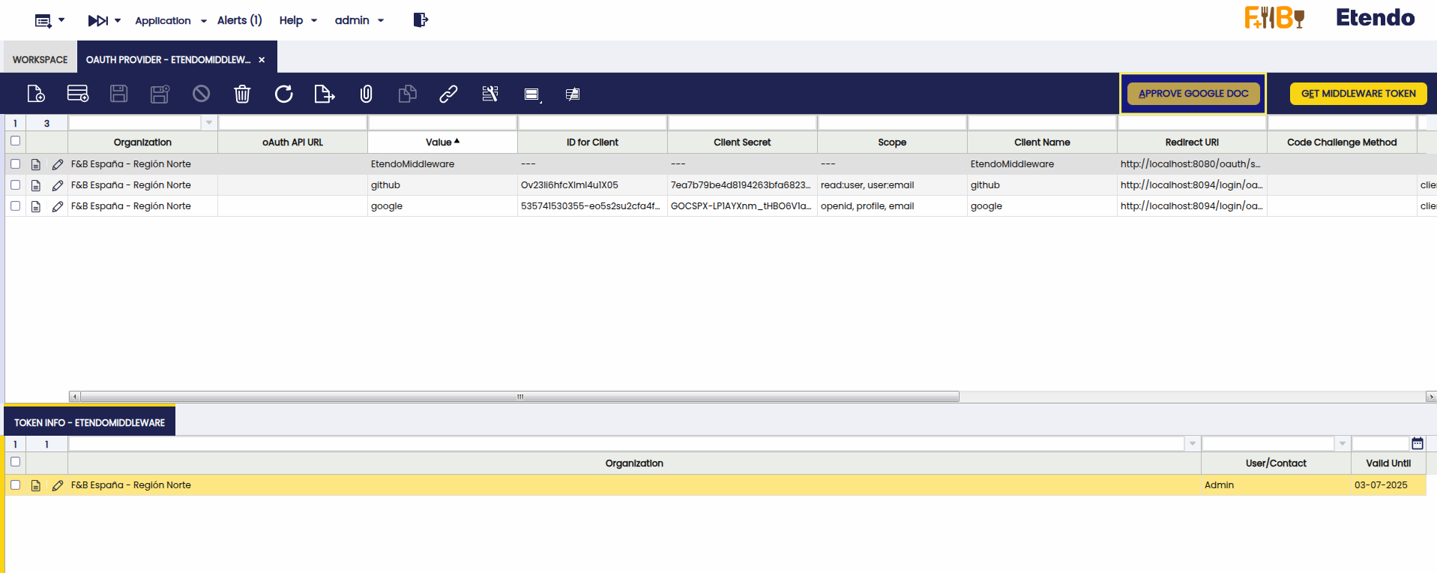The height and width of the screenshot is (573, 1437).
Task: Sort by the Client Secret column header
Action: click(x=742, y=142)
